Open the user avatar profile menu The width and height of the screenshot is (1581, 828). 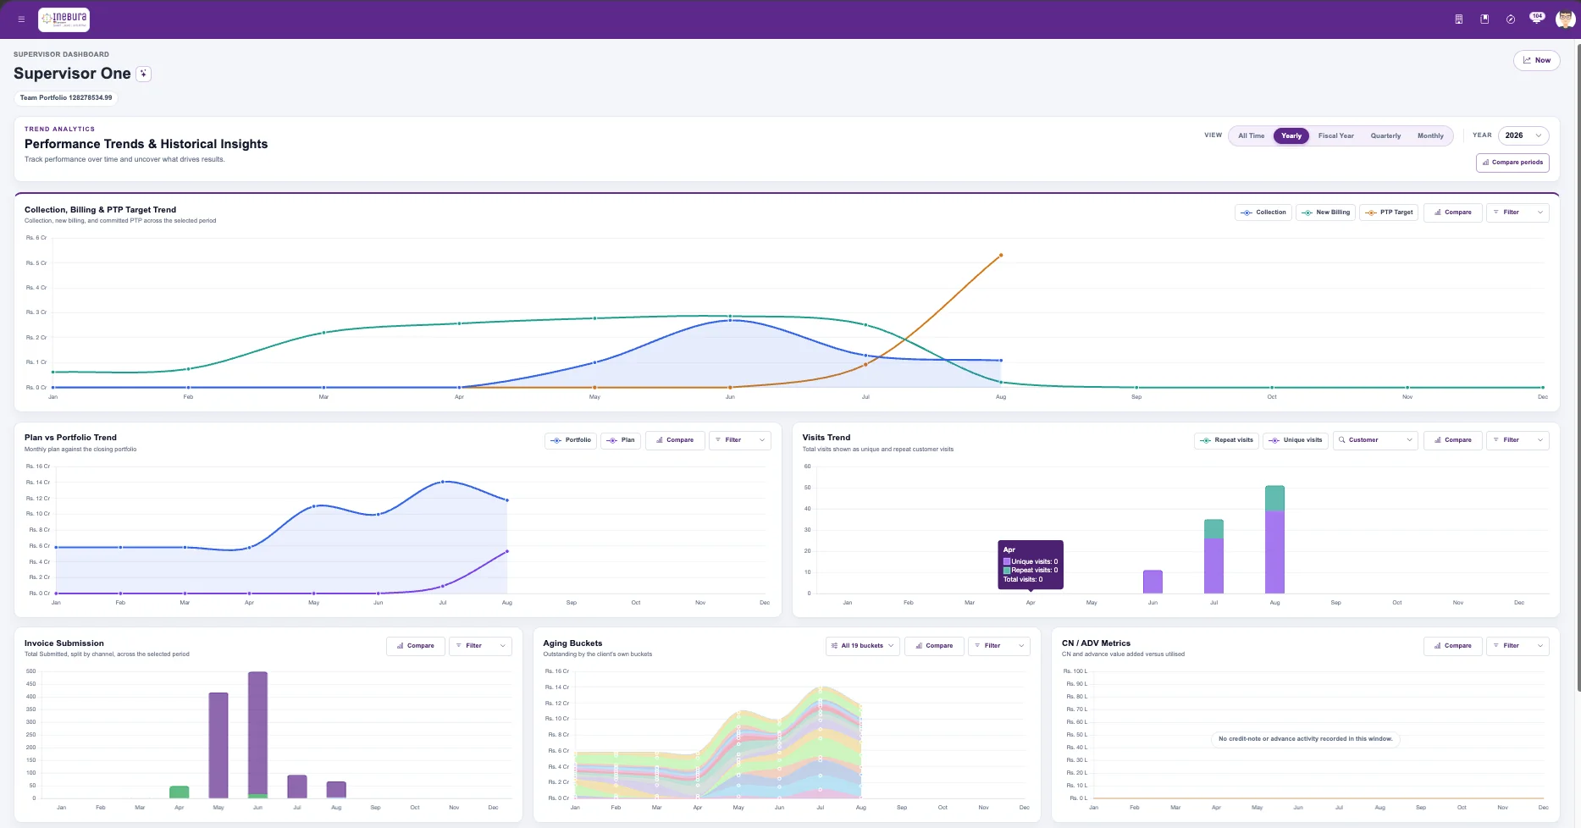1565,19
